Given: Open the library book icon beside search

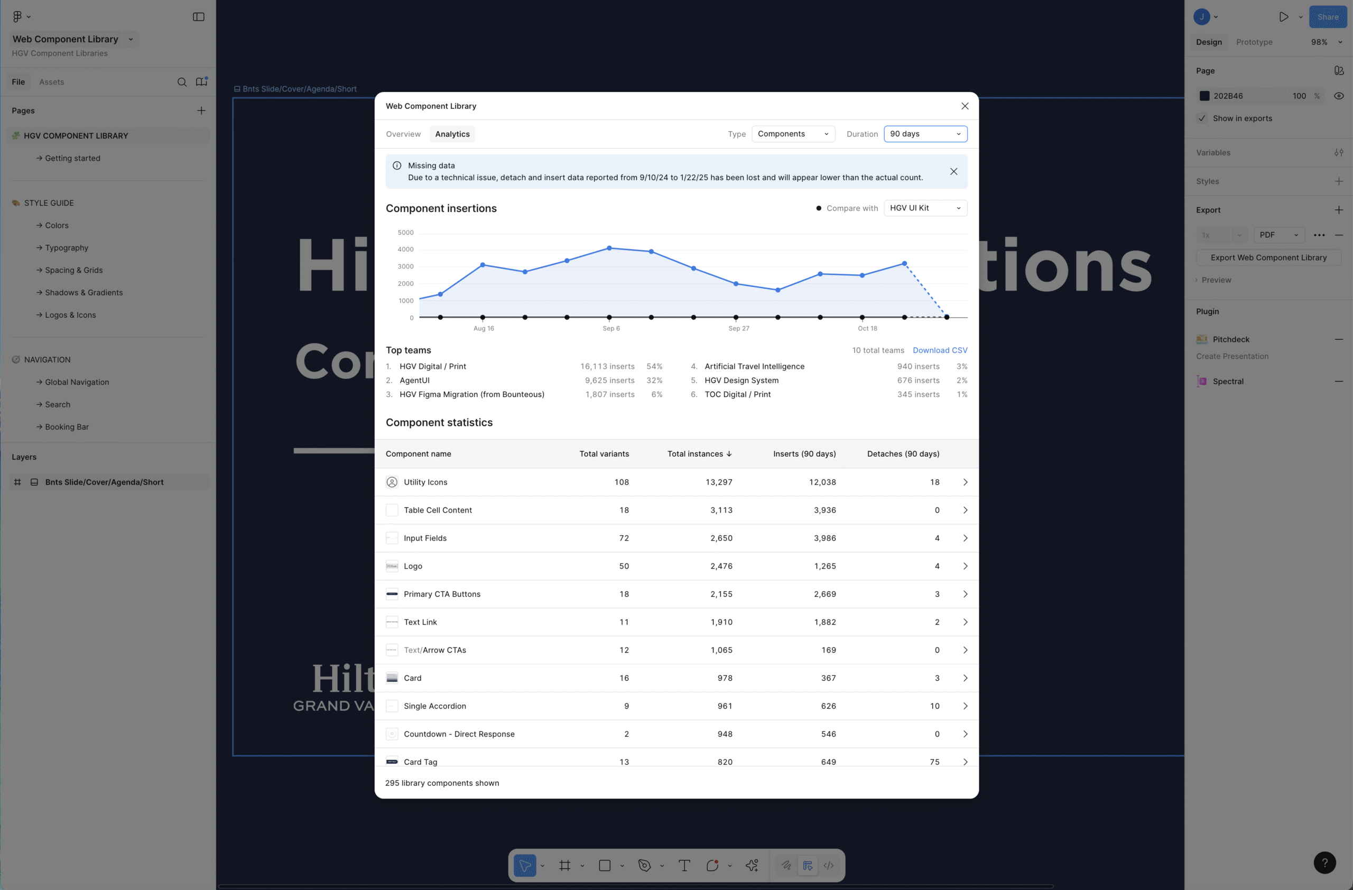Looking at the screenshot, I should (x=202, y=82).
